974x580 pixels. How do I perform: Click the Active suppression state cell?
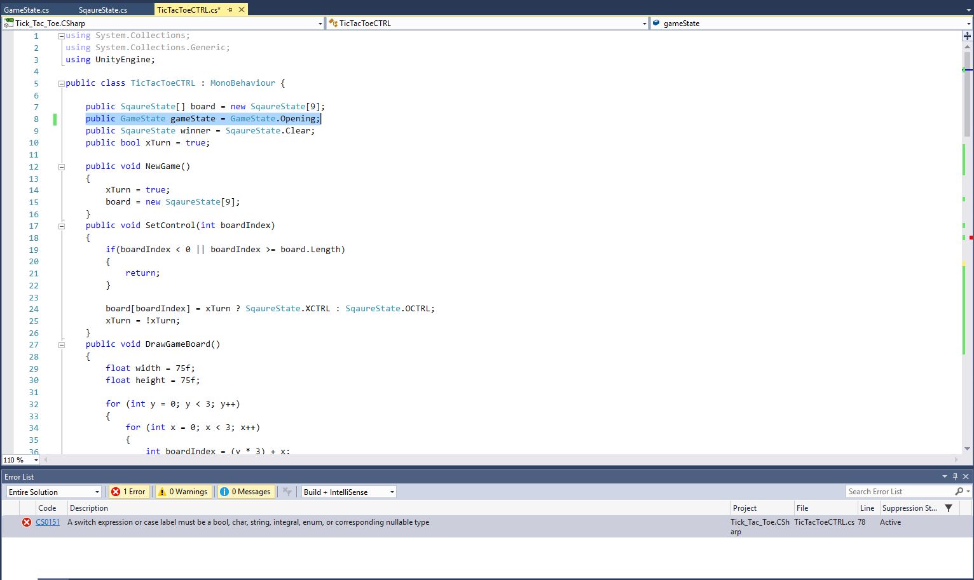890,522
